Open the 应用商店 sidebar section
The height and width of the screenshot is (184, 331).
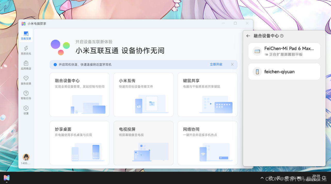(x=26, y=65)
